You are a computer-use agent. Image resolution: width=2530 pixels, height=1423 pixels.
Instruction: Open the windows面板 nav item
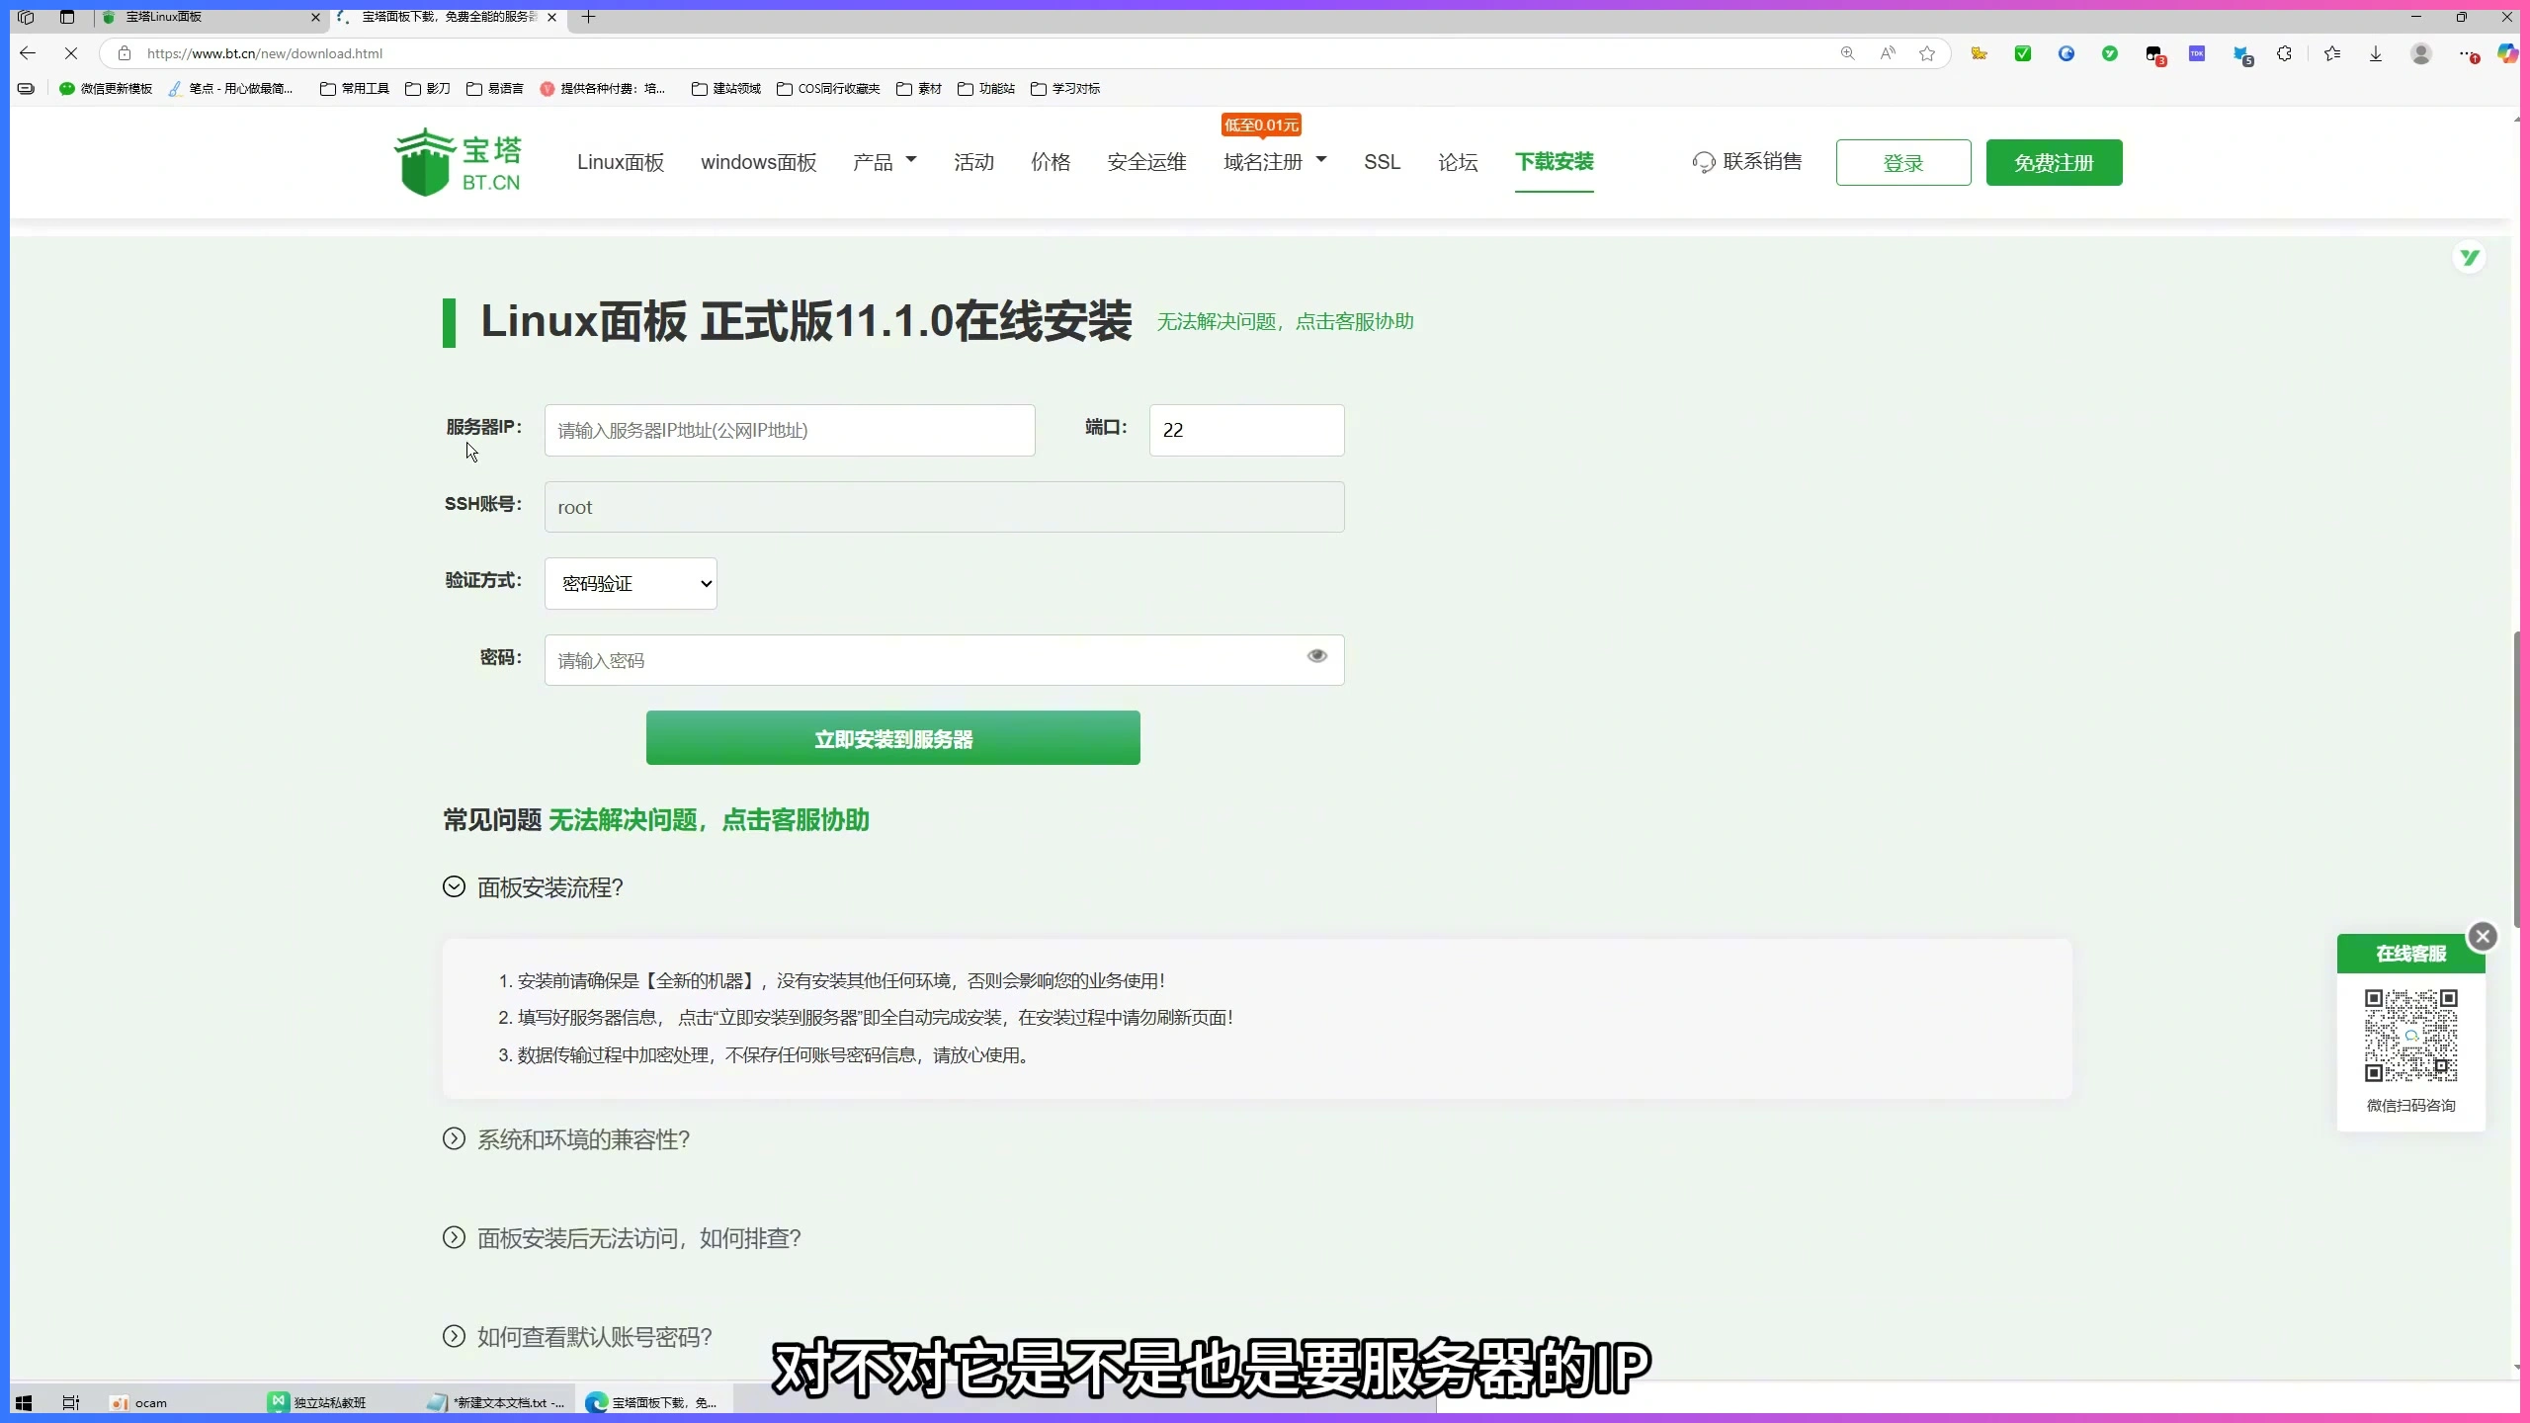[758, 162]
